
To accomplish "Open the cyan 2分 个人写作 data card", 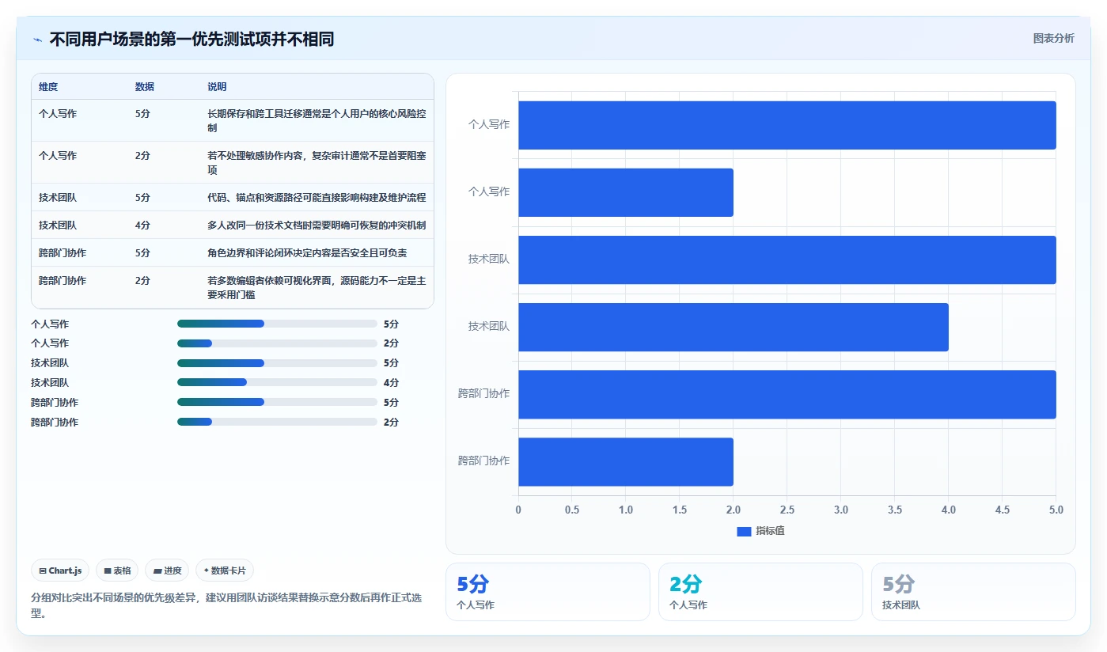I will (760, 592).
